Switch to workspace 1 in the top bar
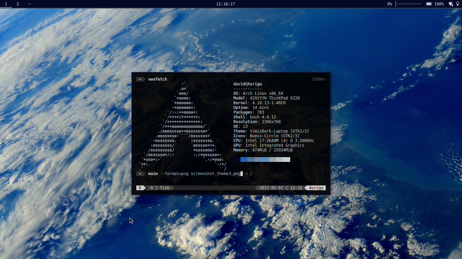The height and width of the screenshot is (259, 462). point(6,4)
